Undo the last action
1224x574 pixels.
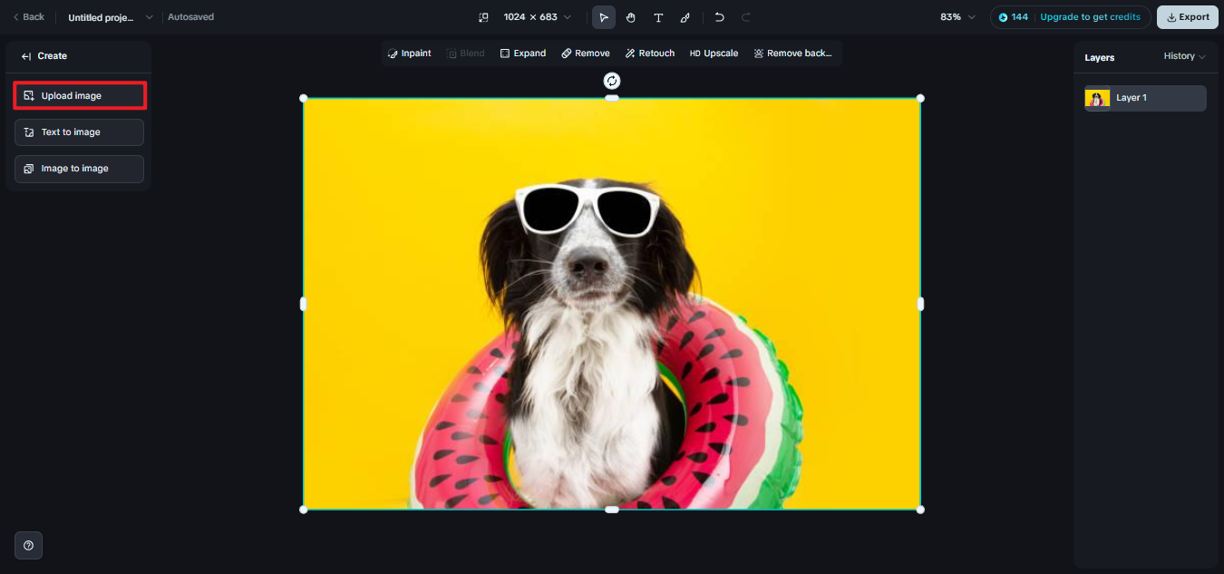click(x=719, y=17)
